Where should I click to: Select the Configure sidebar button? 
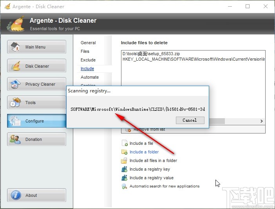point(36,121)
